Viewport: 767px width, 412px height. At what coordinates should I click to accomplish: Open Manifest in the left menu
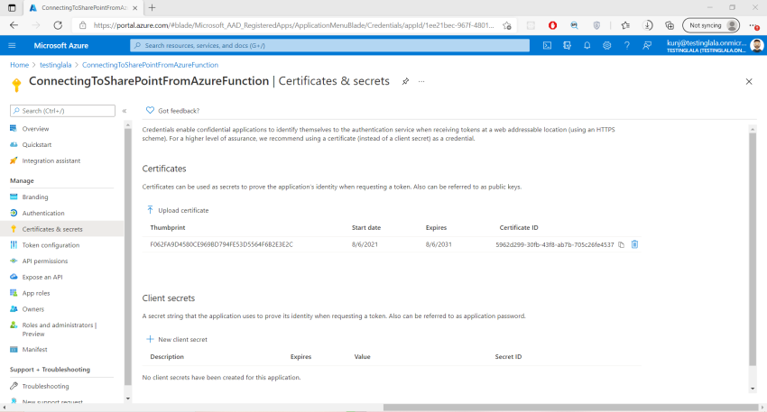34,350
